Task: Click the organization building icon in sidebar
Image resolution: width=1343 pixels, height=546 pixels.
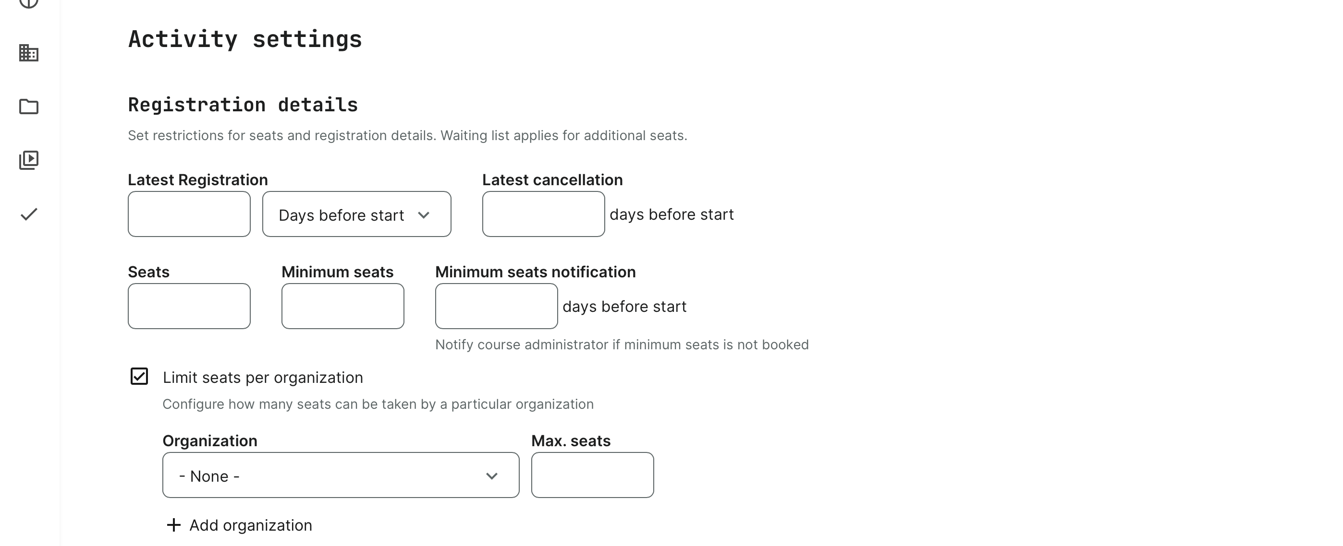Action: 29,53
